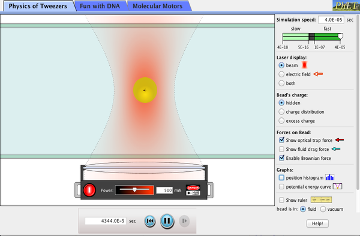Viewport: 360px width, 236px height.
Task: Click the red optical trap force arrow
Action: (340, 140)
